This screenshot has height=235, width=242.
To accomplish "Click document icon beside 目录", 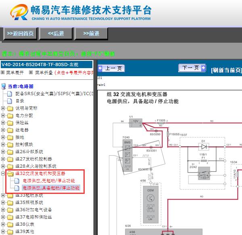I will point(10,101).
